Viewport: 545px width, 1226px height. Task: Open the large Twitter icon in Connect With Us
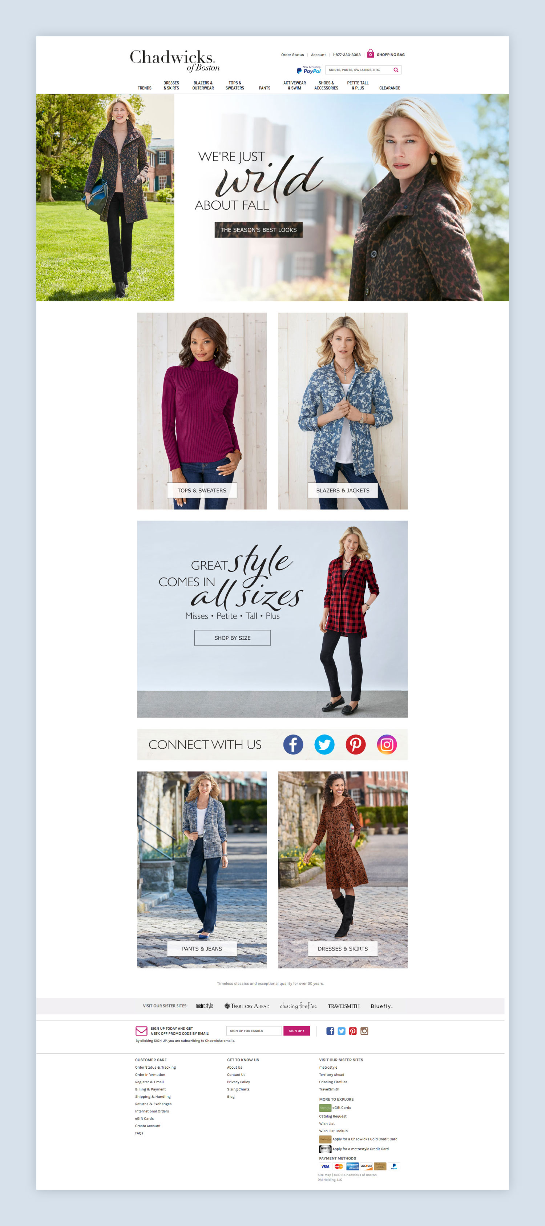point(324,744)
